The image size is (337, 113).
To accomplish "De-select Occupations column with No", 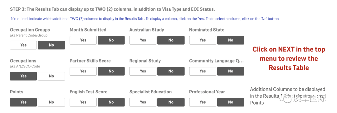I will click(51, 76).
